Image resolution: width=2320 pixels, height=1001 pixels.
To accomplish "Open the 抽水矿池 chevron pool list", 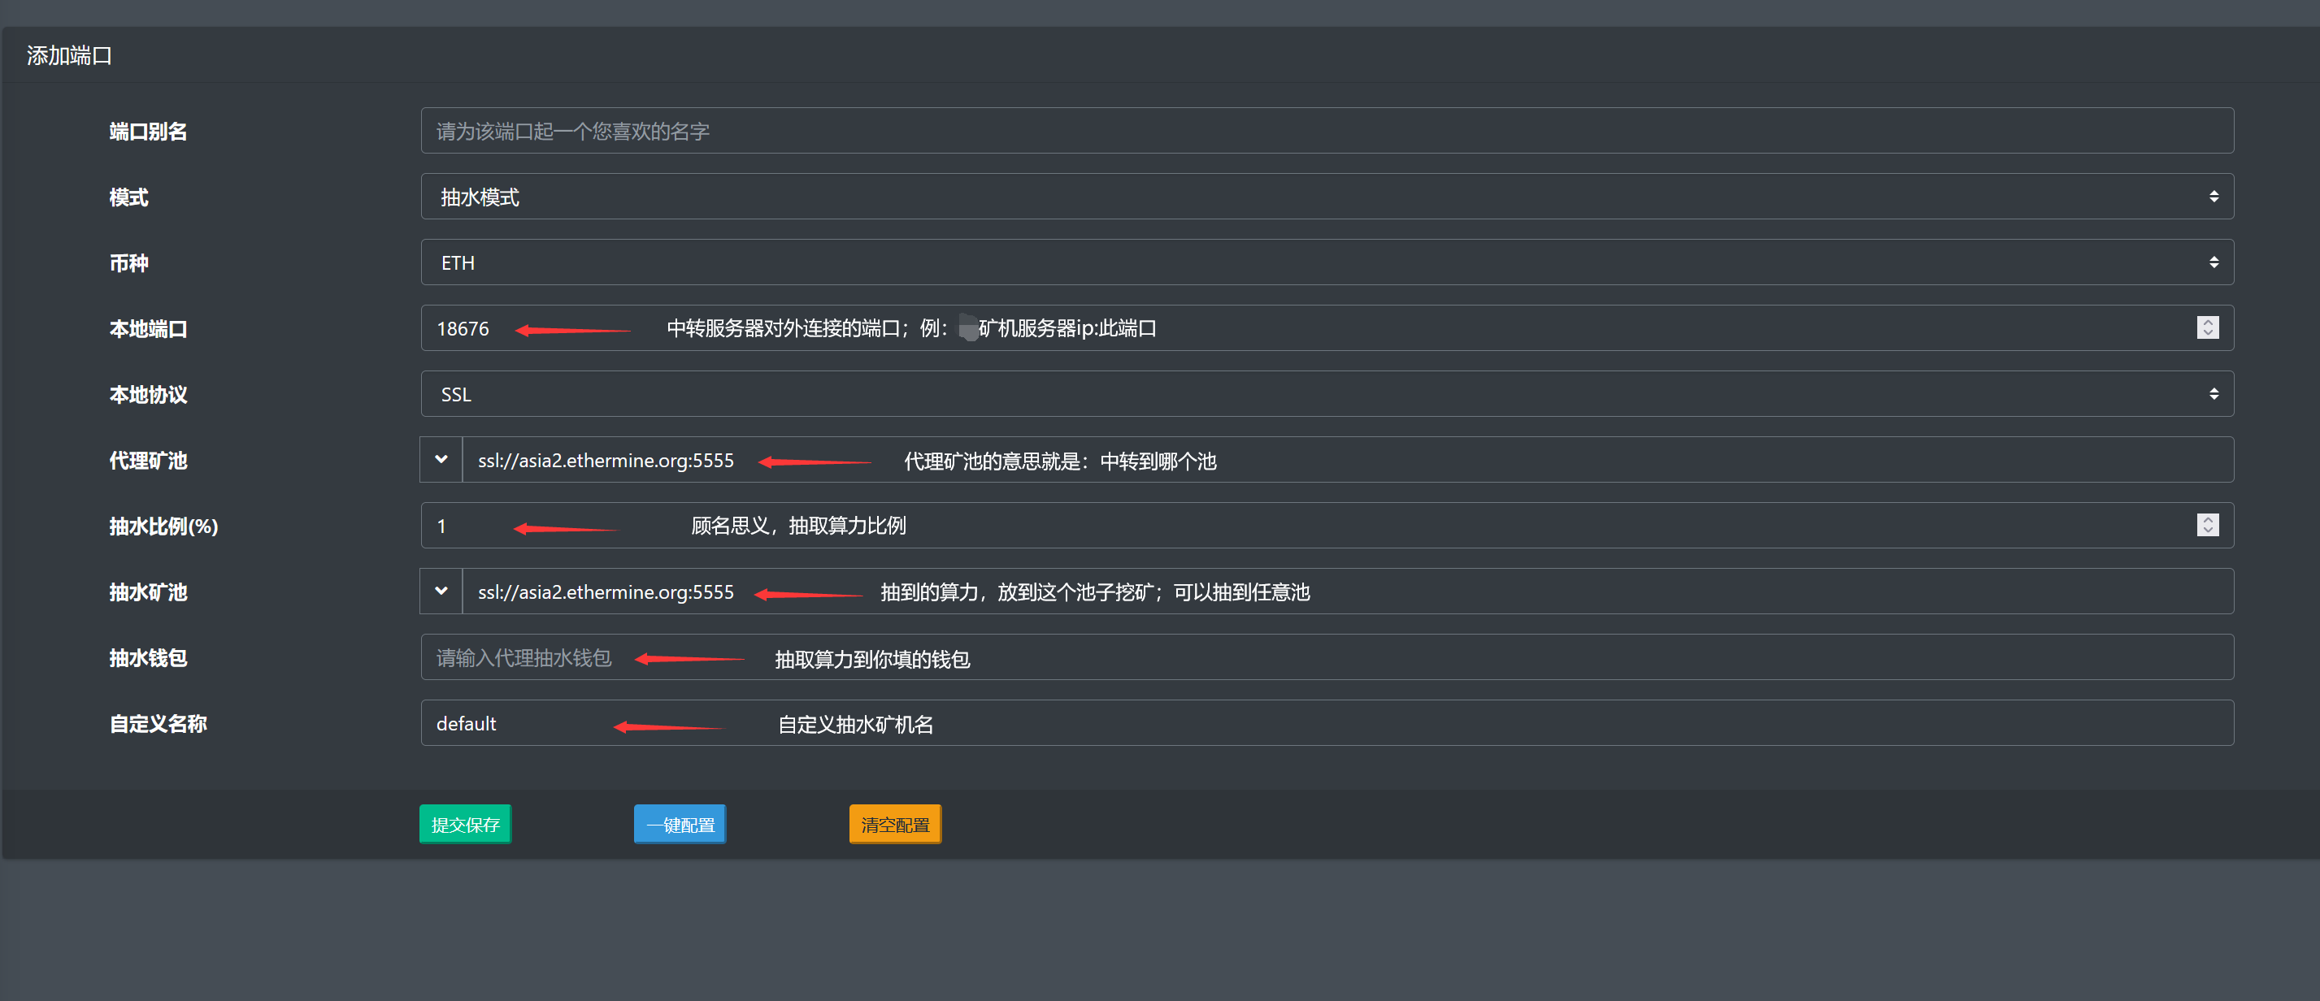I will click(x=441, y=591).
